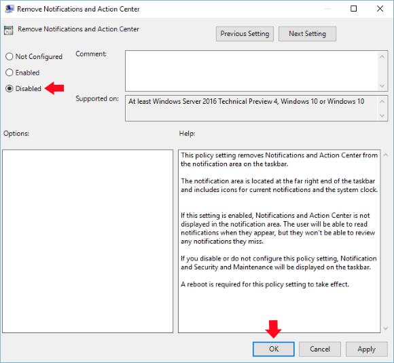Click Comment box scroll down arrow
Image resolution: width=394 pixels, height=363 pixels.
click(x=382, y=86)
